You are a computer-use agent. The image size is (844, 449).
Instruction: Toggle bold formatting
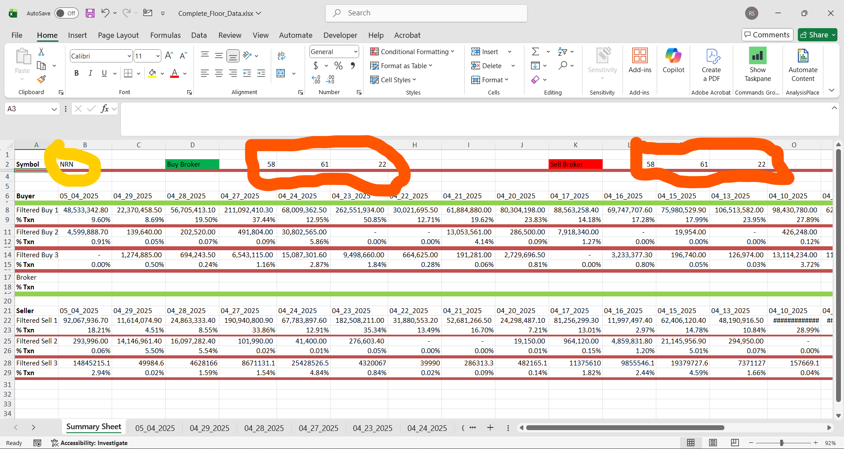tap(76, 73)
